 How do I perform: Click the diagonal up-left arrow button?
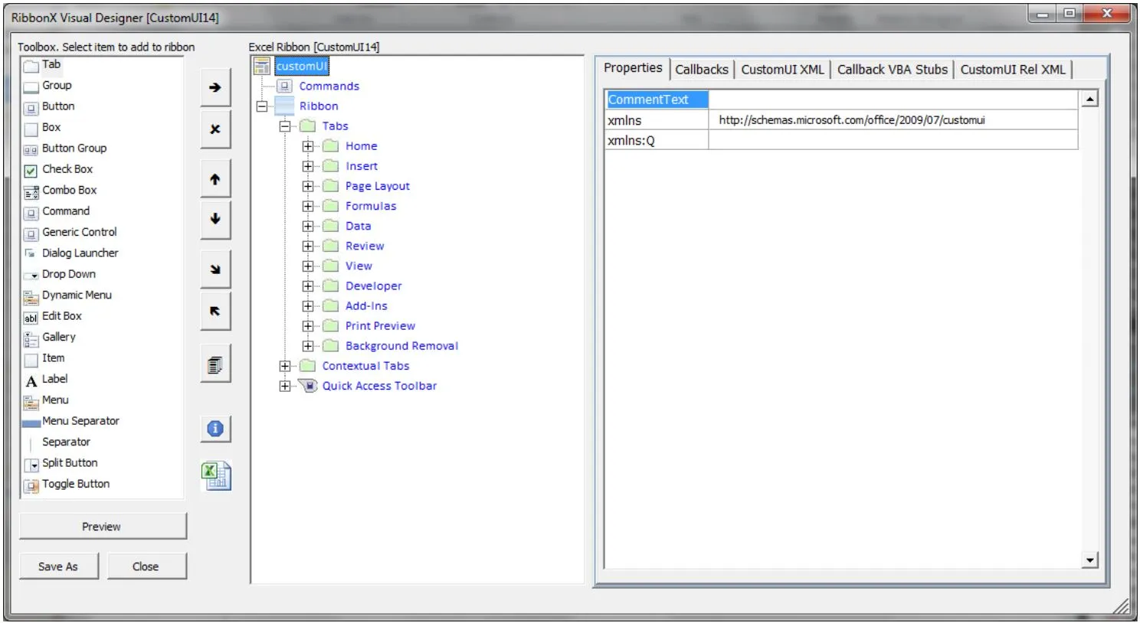click(215, 311)
